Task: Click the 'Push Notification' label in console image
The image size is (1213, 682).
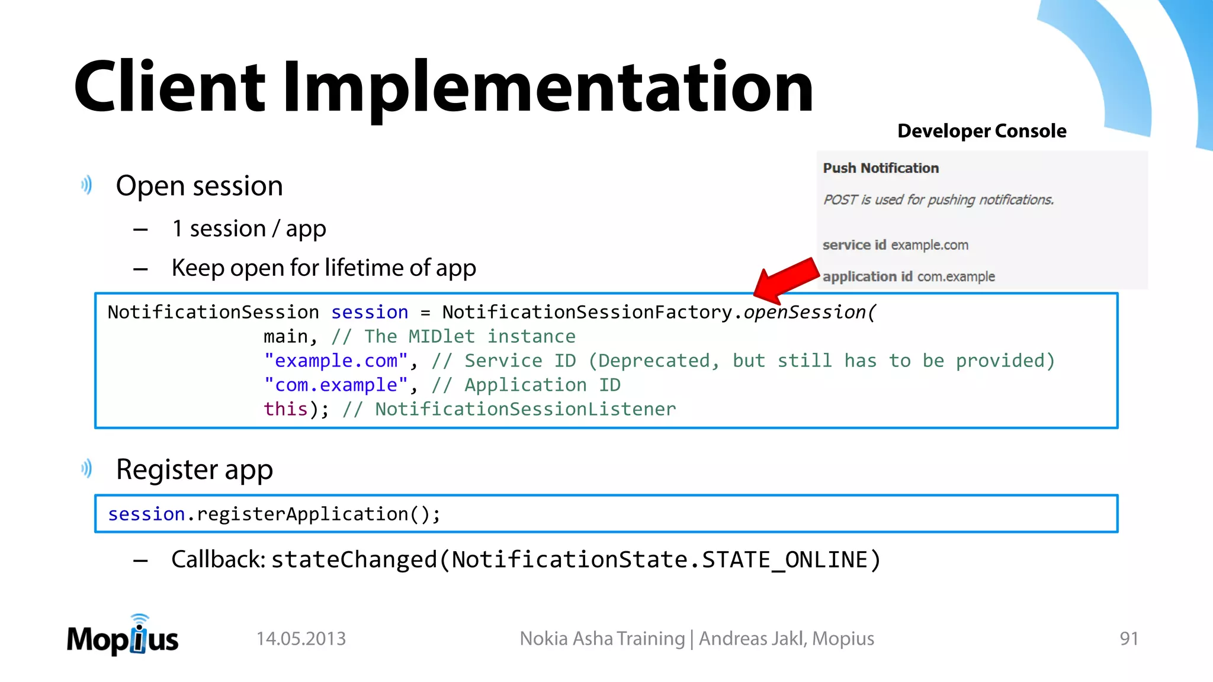Action: [x=881, y=168]
